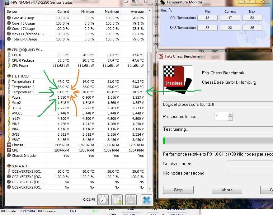The height and width of the screenshot is (215, 273).
Task: Click the Sensor column header
Action: 26,12
